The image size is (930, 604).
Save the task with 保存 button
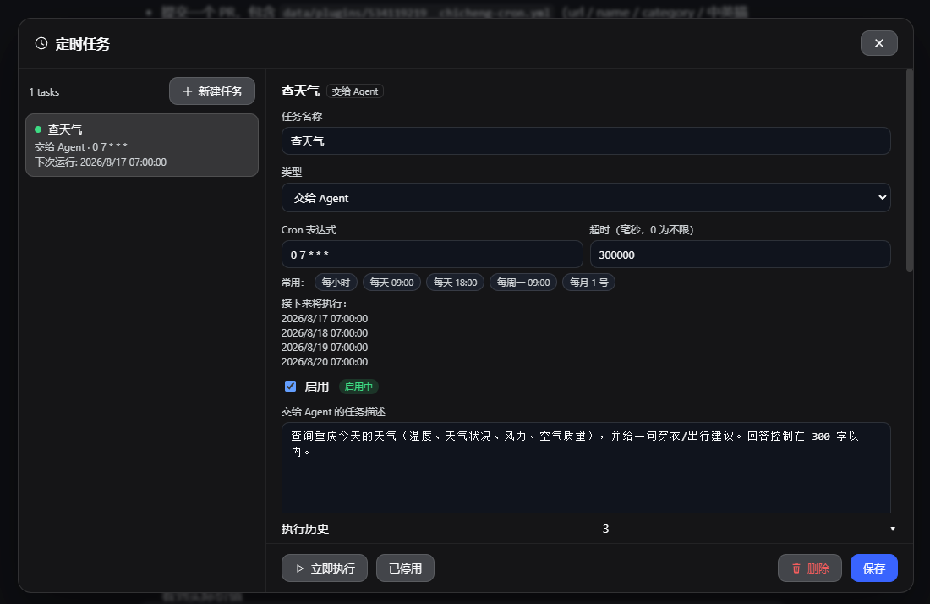(873, 568)
